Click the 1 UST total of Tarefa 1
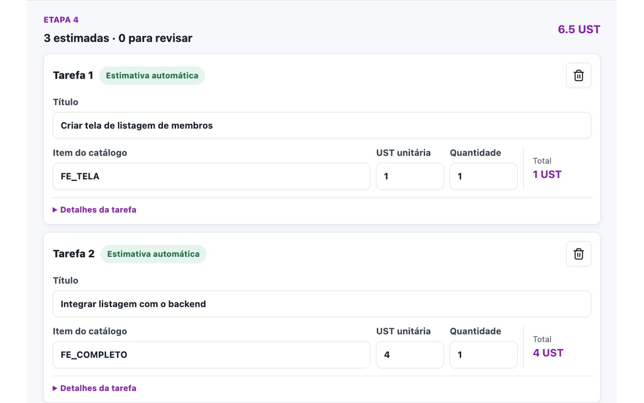Viewport: 644px width, 403px height. pos(547,174)
